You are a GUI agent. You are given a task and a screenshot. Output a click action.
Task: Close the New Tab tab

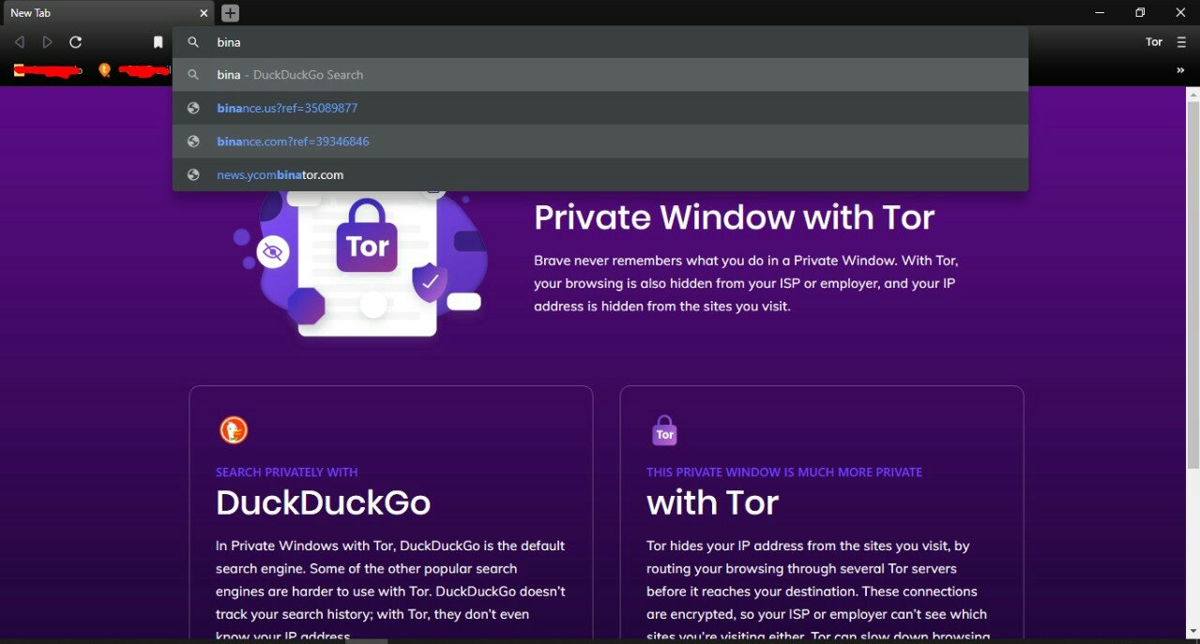[204, 13]
